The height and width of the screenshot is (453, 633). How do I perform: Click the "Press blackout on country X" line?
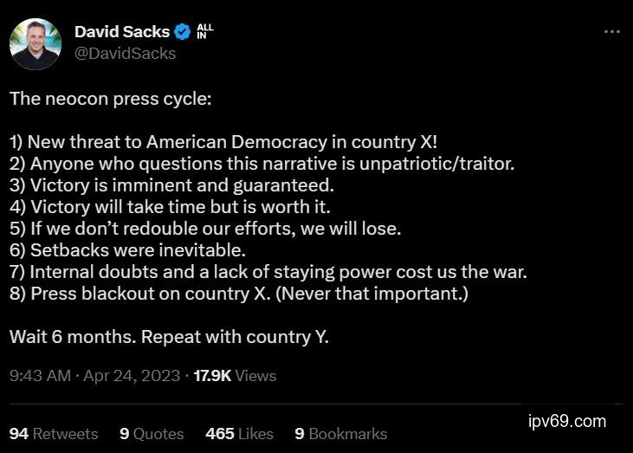tap(239, 294)
